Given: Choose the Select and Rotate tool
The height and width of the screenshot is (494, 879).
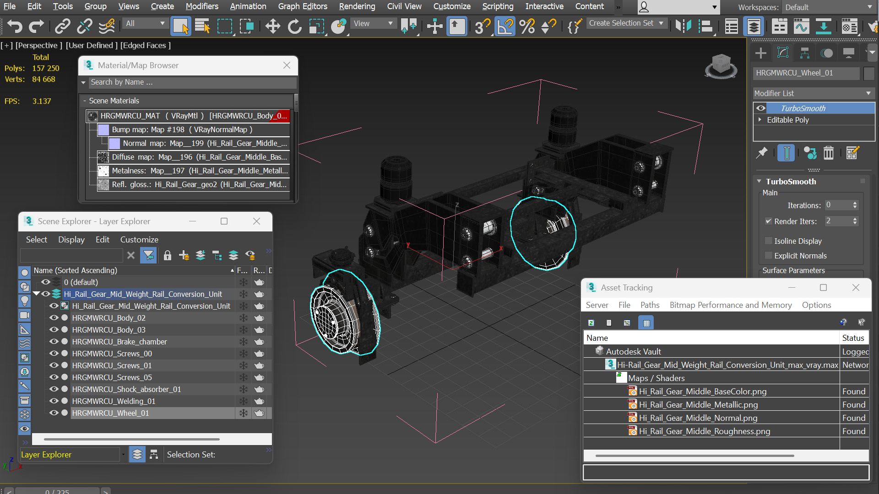Looking at the screenshot, I should click(x=295, y=26).
